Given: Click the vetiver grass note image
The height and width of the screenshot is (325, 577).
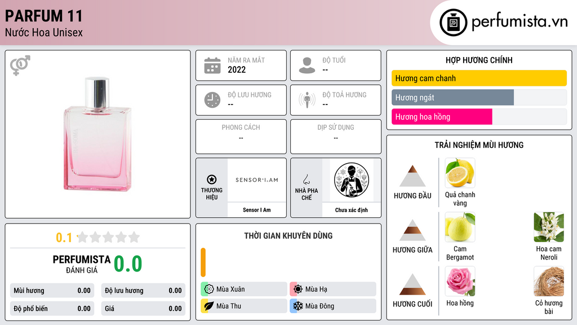Looking at the screenshot, I should [549, 281].
